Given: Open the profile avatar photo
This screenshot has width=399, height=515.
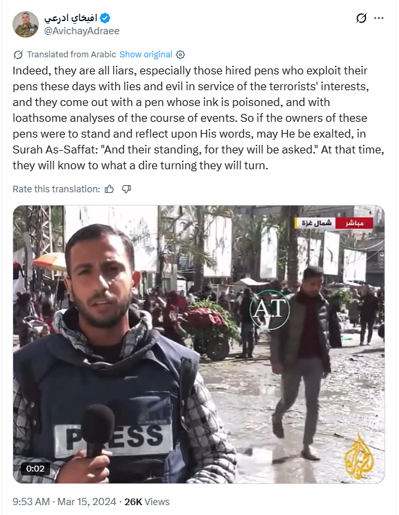Looking at the screenshot, I should click(x=25, y=24).
